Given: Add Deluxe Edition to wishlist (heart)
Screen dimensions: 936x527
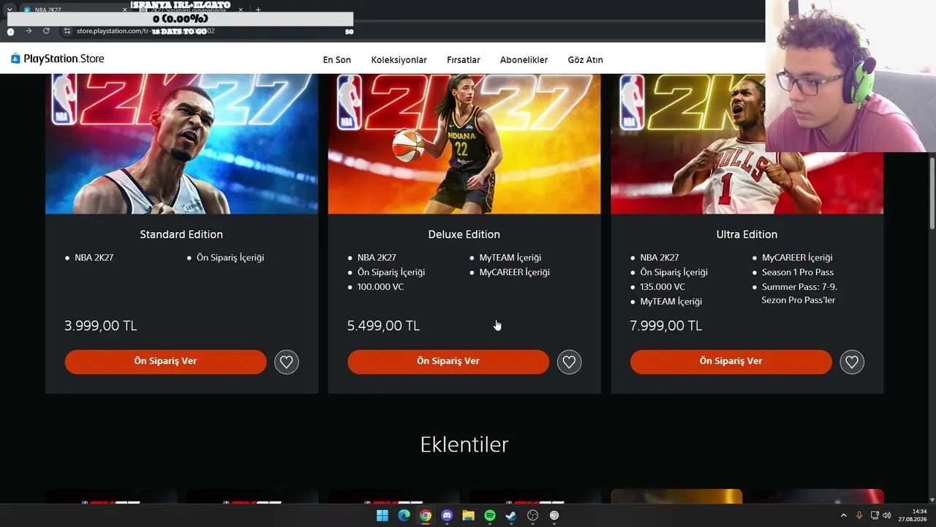Looking at the screenshot, I should point(570,362).
